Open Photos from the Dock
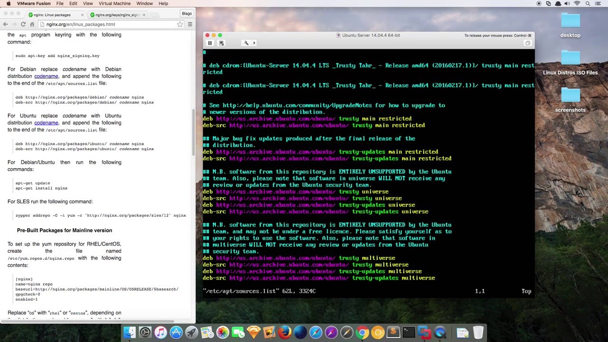This screenshot has width=608, height=342. pos(222,332)
